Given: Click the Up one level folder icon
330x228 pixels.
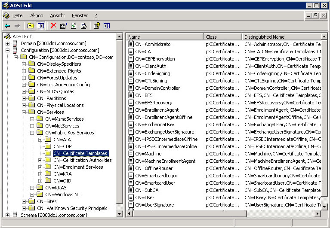Looking at the screenshot, I should click(x=31, y=26).
